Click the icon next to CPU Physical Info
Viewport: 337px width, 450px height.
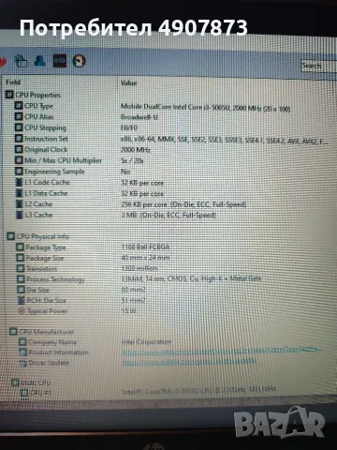point(11,236)
